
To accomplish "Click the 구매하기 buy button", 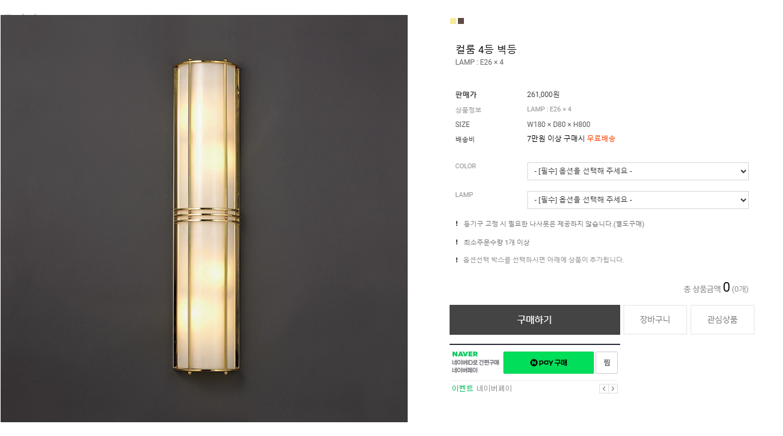I will click(x=535, y=320).
